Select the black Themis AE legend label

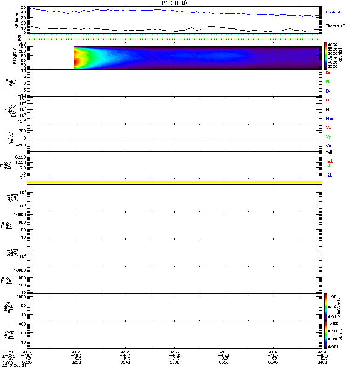tap(335, 26)
